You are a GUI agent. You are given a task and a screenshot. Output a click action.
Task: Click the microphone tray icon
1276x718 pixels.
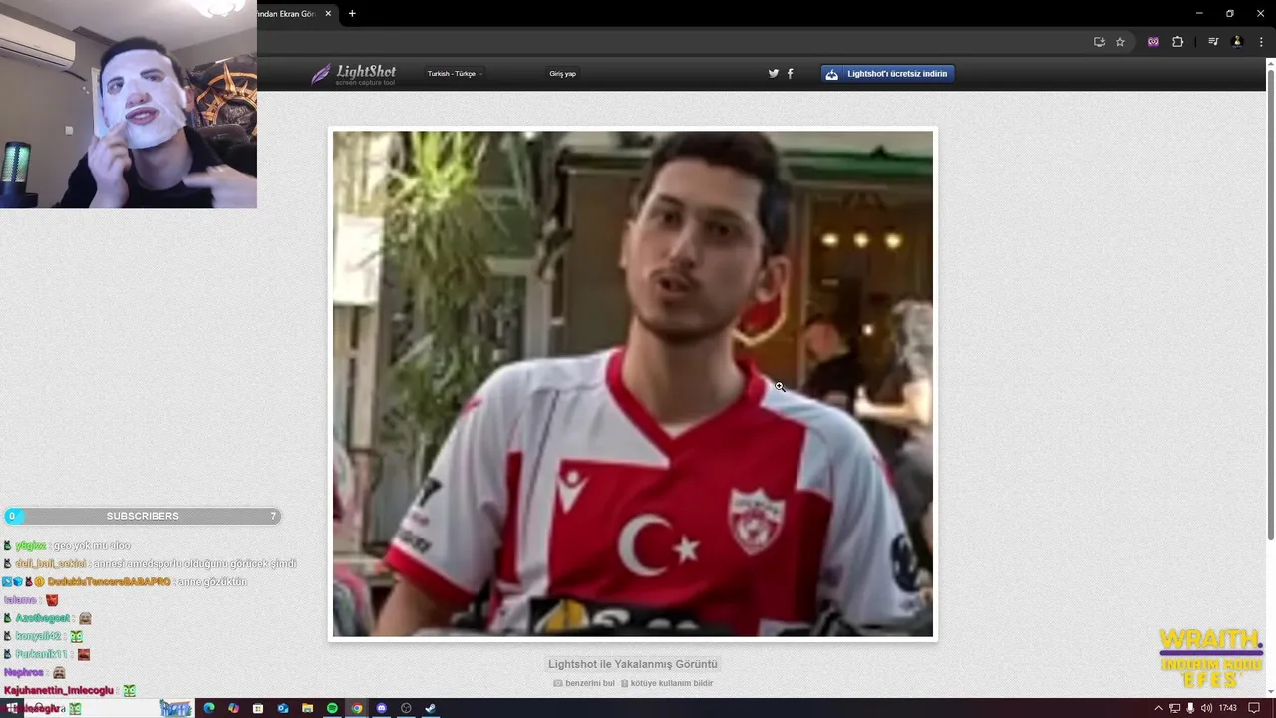pyautogui.click(x=1190, y=708)
